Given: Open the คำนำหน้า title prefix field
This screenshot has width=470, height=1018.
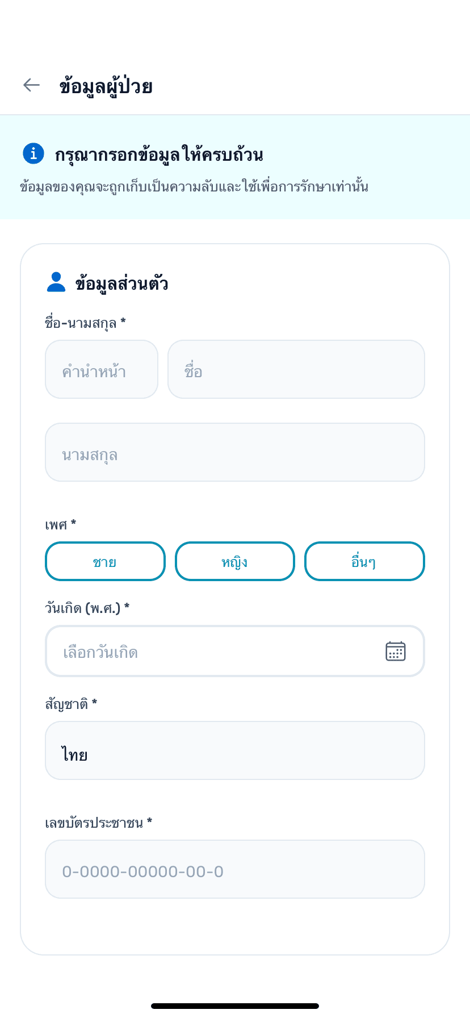Looking at the screenshot, I should point(102,370).
